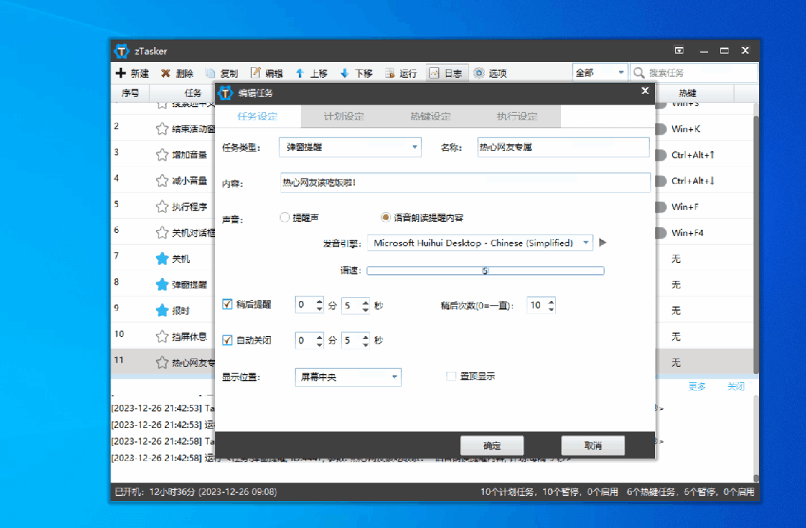Switch to the 热键设定 tab
Image resolution: width=806 pixels, height=528 pixels.
click(x=430, y=117)
